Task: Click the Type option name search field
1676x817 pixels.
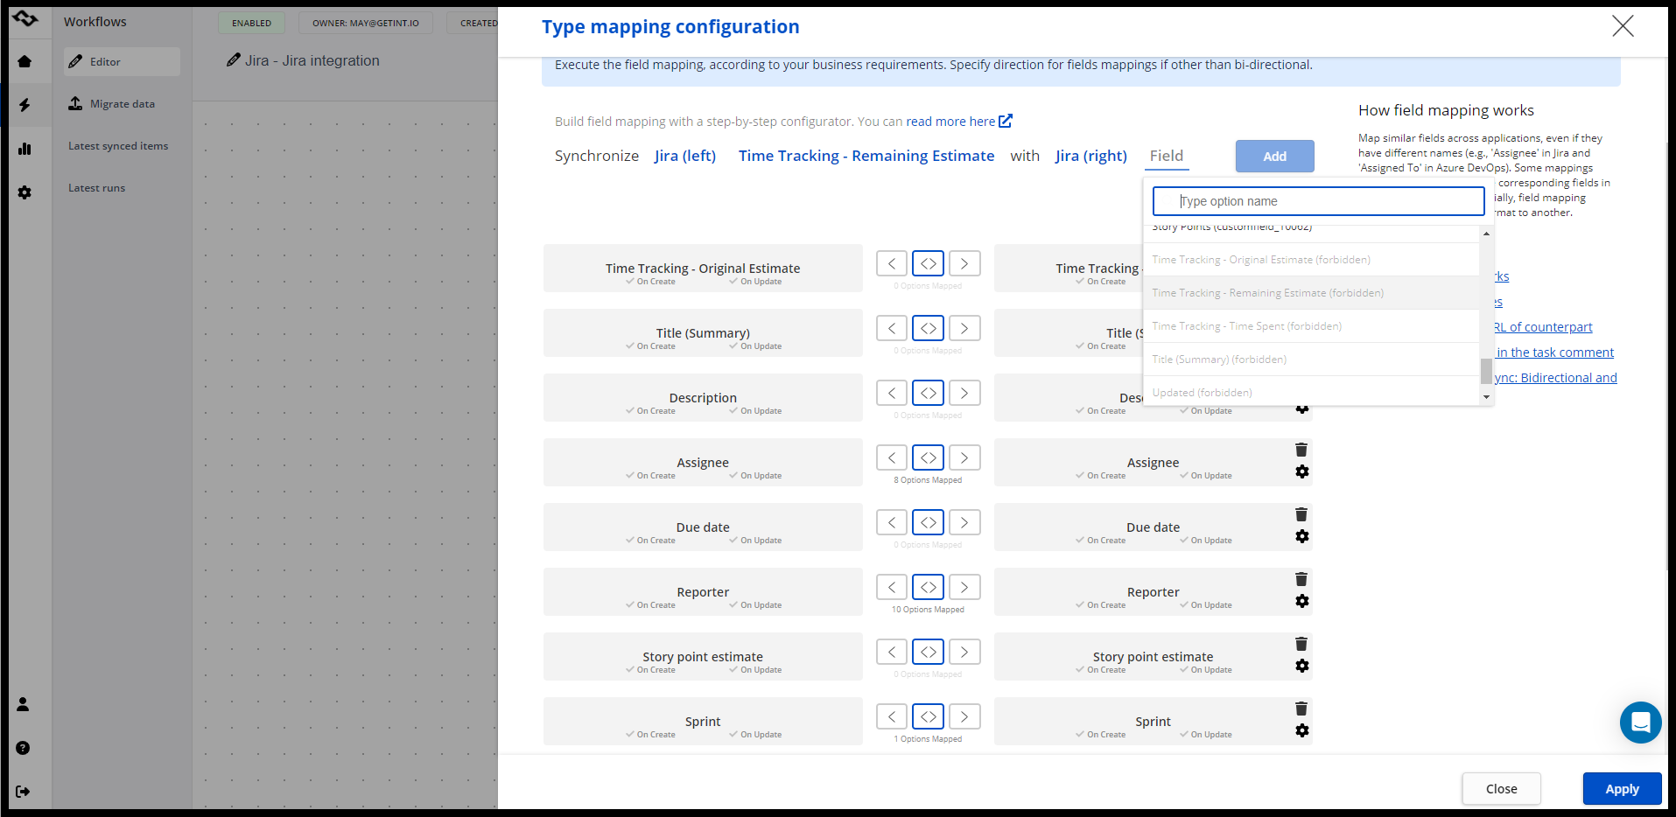Action: point(1318,201)
